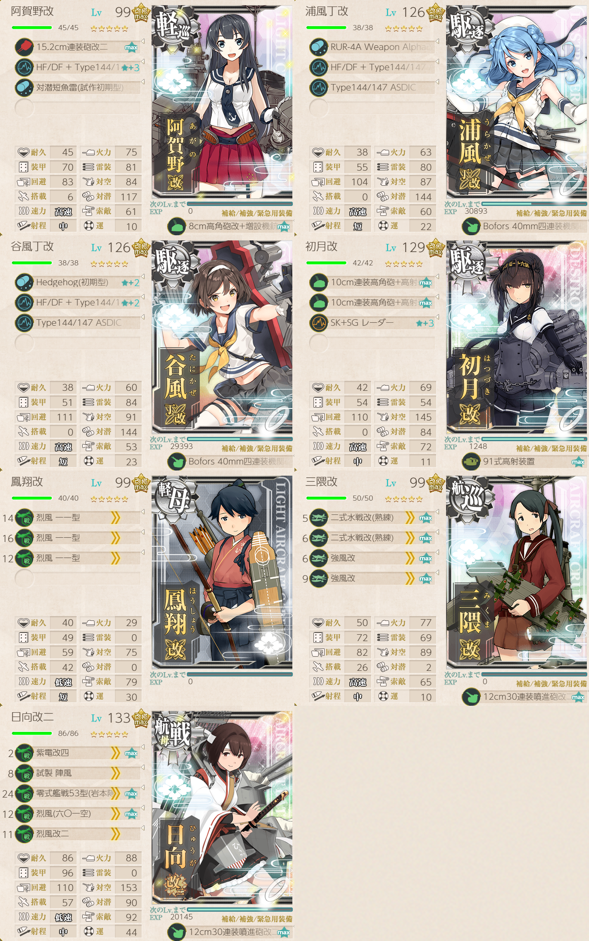Toggle the lock arrow beside Hedgehog(初期型)

point(143,277)
